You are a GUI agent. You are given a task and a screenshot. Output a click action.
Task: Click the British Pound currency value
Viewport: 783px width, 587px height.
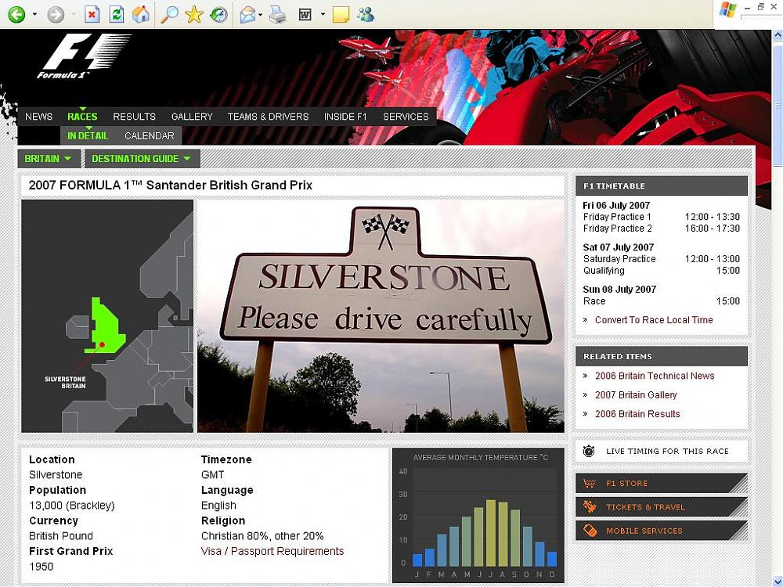tap(61, 535)
